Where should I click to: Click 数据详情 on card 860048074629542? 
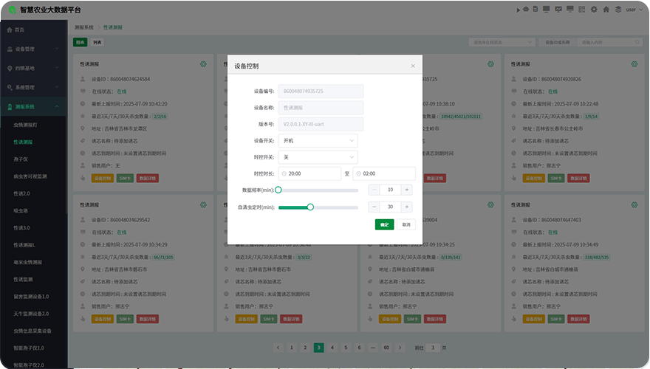(148, 320)
